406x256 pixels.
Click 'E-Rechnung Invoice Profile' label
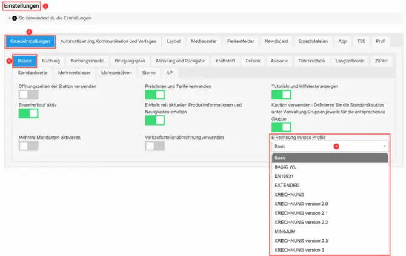point(299,138)
